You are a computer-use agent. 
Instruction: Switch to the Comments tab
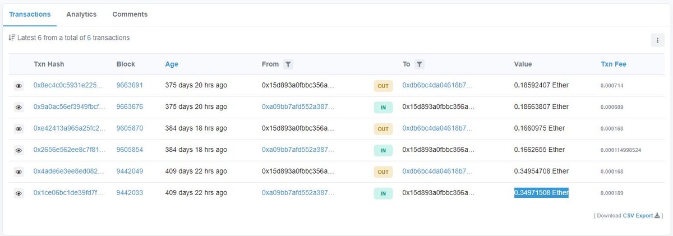coord(130,15)
